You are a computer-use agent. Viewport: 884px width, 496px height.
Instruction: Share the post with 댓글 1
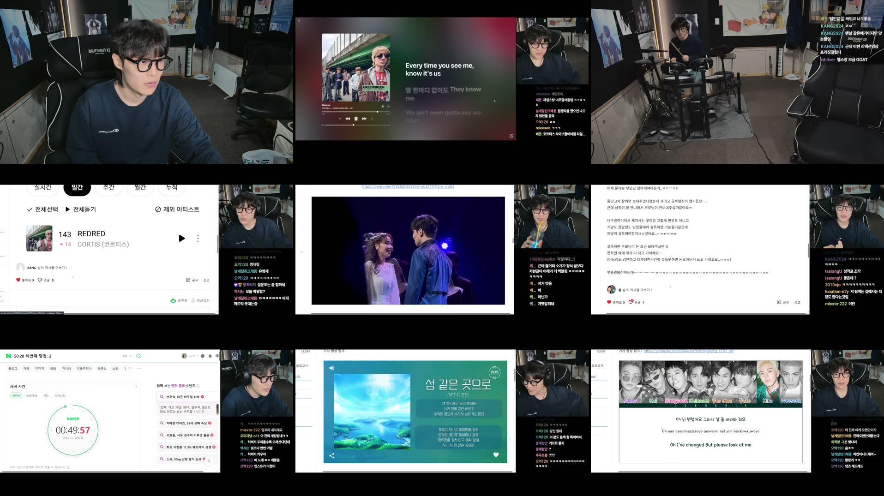coord(783,302)
